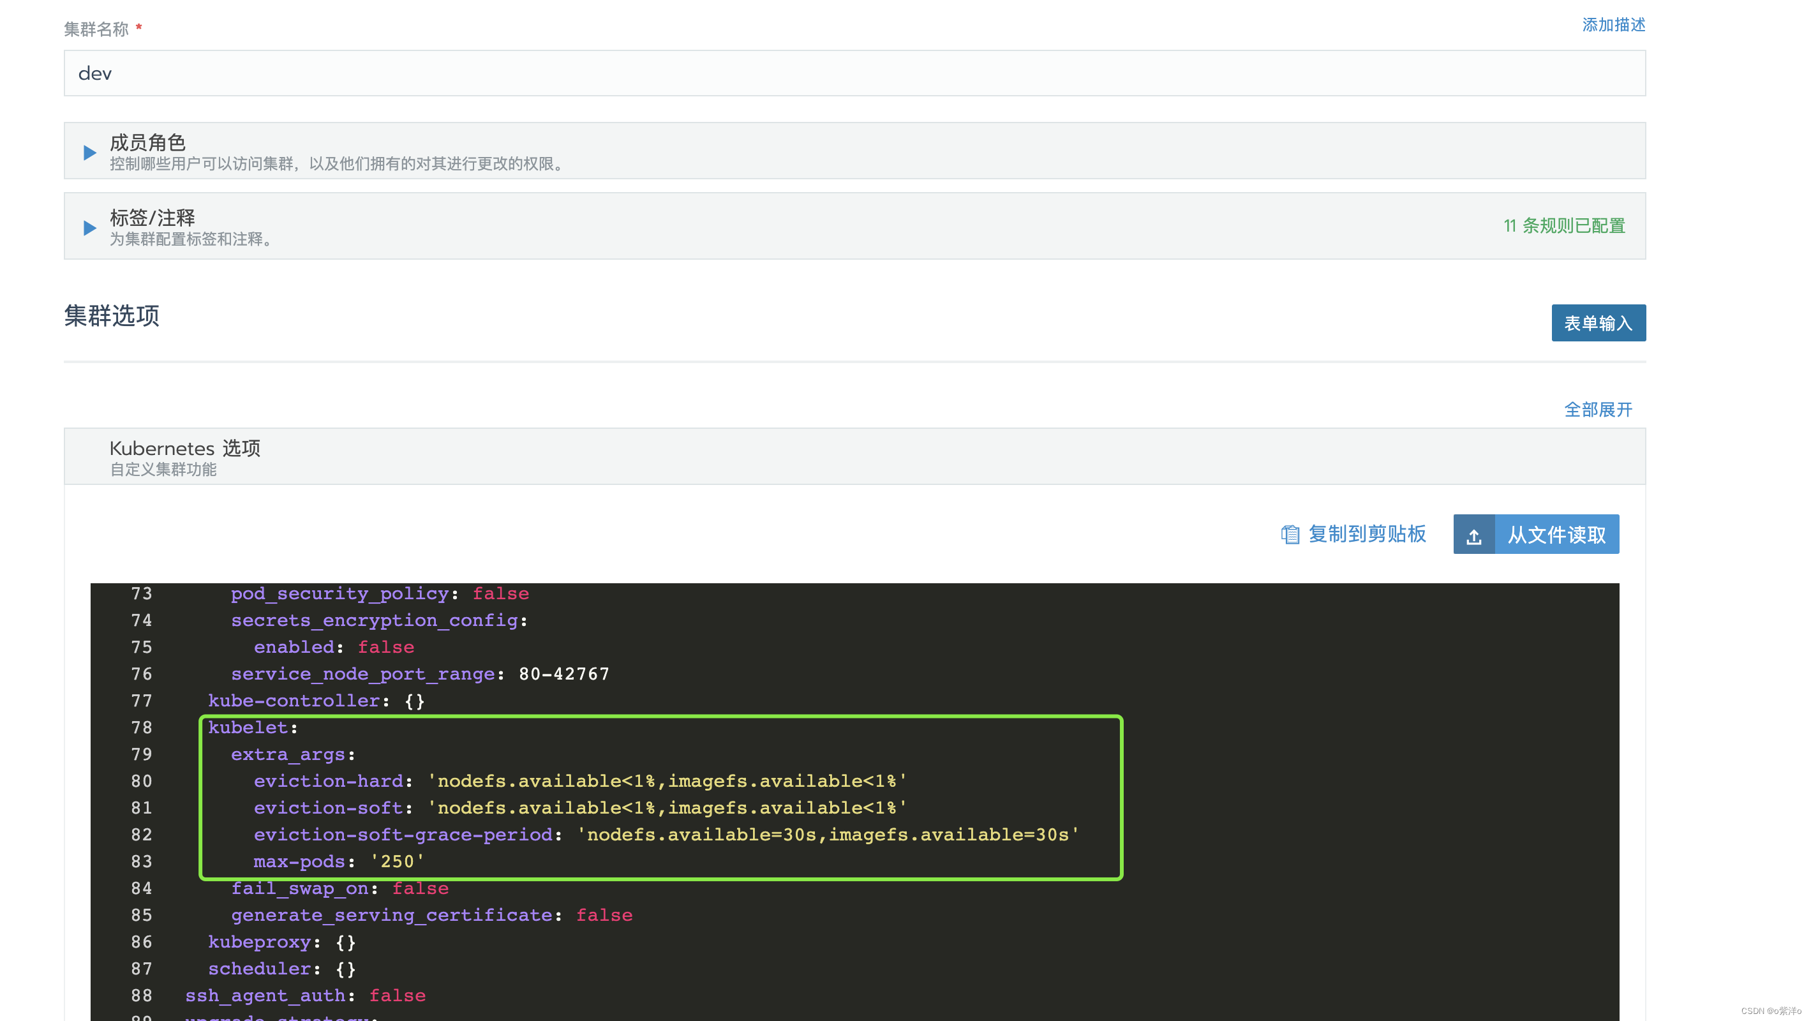Click the kubeproxy: {} line
This screenshot has width=1811, height=1021.
[282, 941]
